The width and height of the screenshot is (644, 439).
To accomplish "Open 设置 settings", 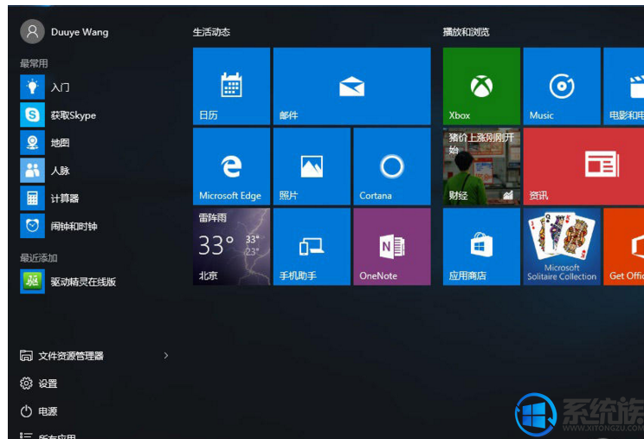I will click(x=39, y=384).
